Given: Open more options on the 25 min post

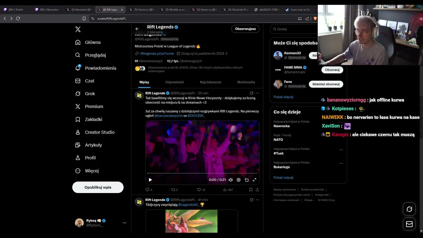Looking at the screenshot, I should click(257, 93).
